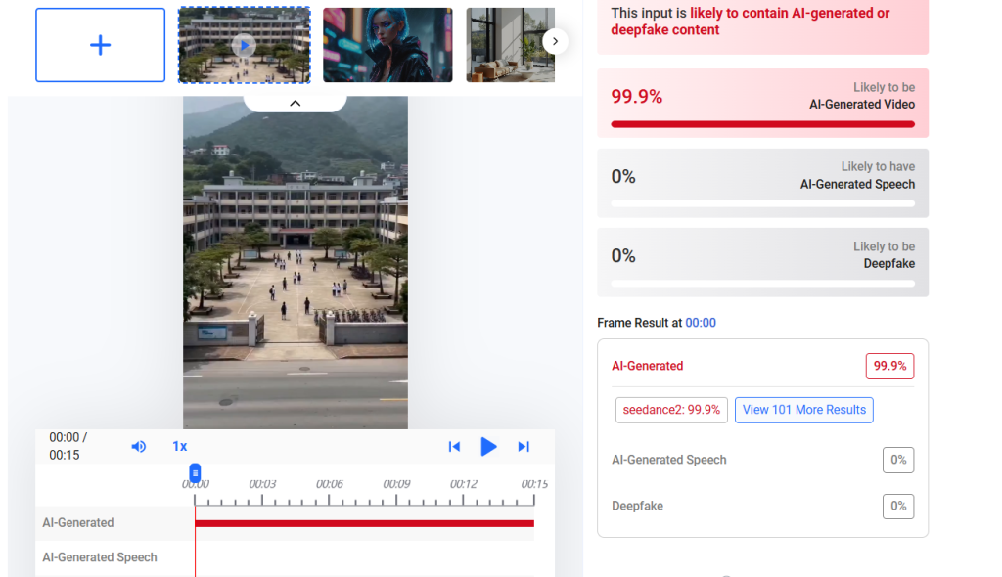This screenshot has width=1002, height=577.
Task: Play the video with the play button
Action: click(488, 447)
